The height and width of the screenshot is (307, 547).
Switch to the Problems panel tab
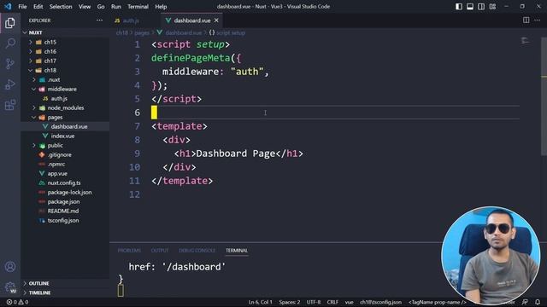tap(129, 251)
